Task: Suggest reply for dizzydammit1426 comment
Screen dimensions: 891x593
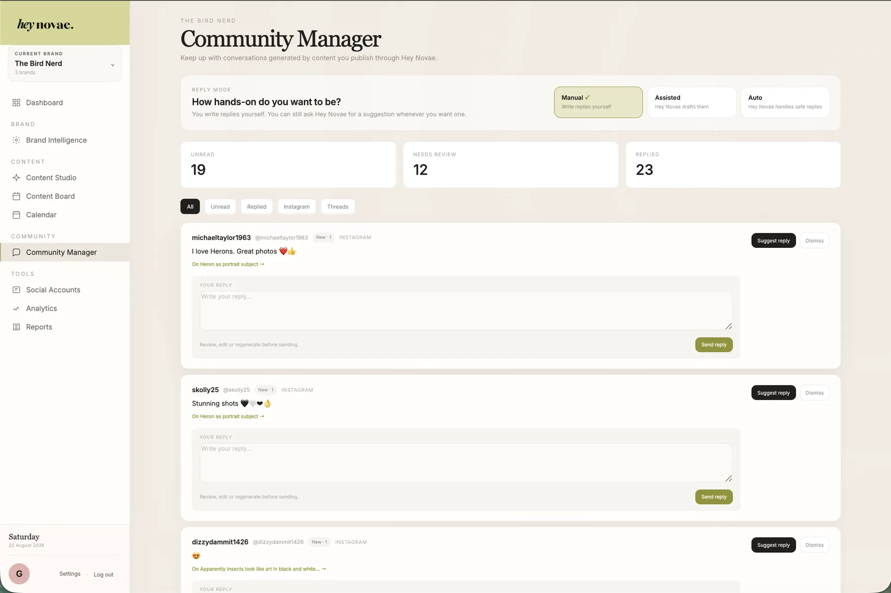Action: click(773, 545)
